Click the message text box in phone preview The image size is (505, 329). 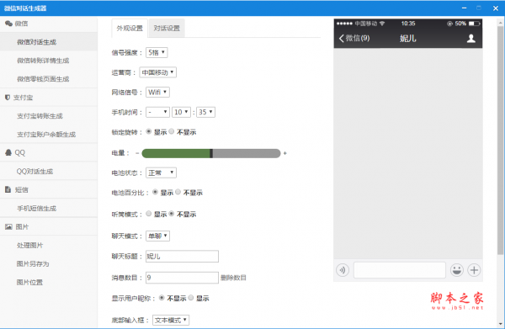pos(400,270)
